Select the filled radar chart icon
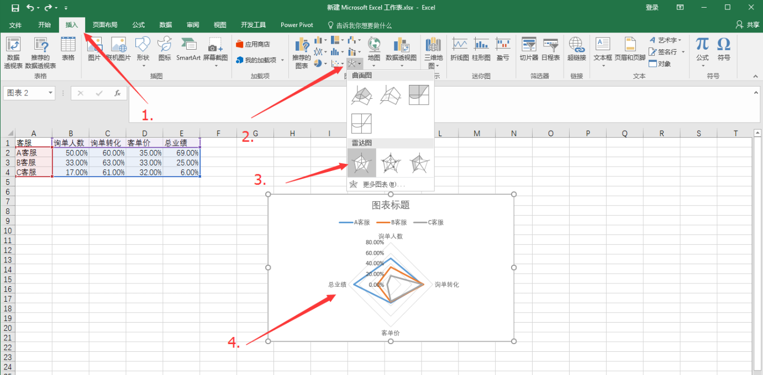 pos(419,163)
